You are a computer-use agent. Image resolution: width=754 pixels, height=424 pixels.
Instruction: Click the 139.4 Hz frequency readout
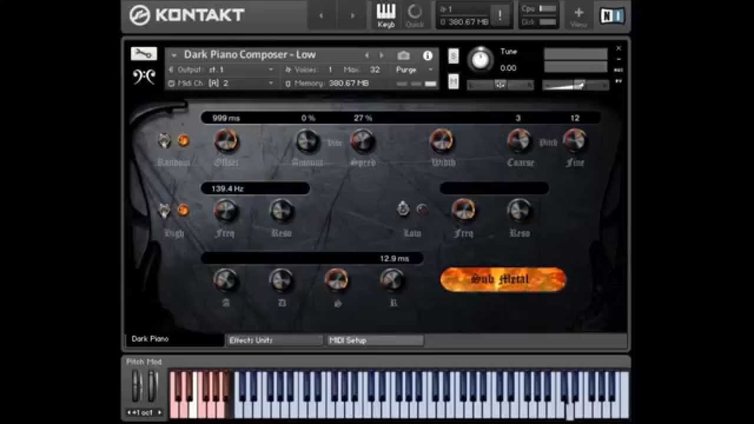(x=227, y=189)
